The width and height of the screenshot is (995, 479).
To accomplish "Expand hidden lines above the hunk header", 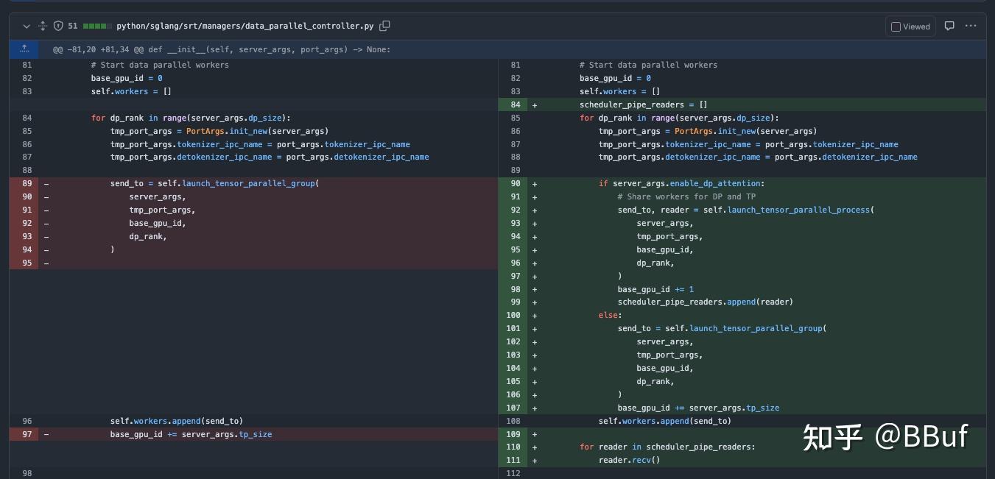I will pos(24,49).
